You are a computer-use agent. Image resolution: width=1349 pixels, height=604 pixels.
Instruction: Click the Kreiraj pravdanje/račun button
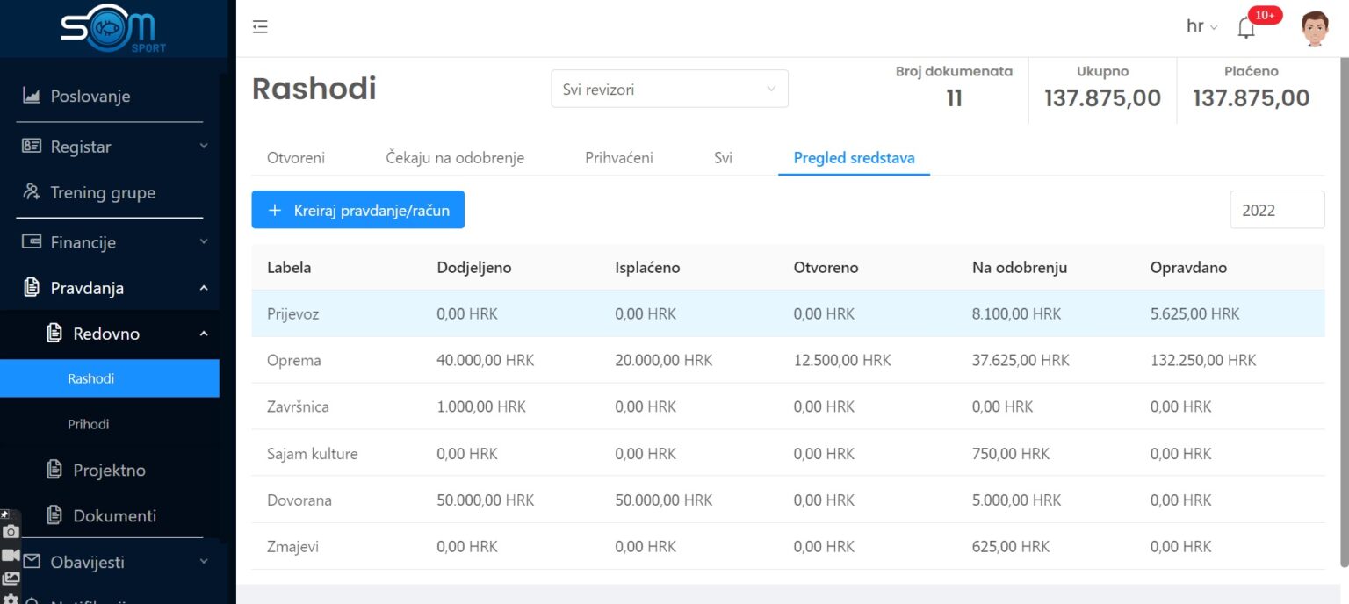(357, 210)
